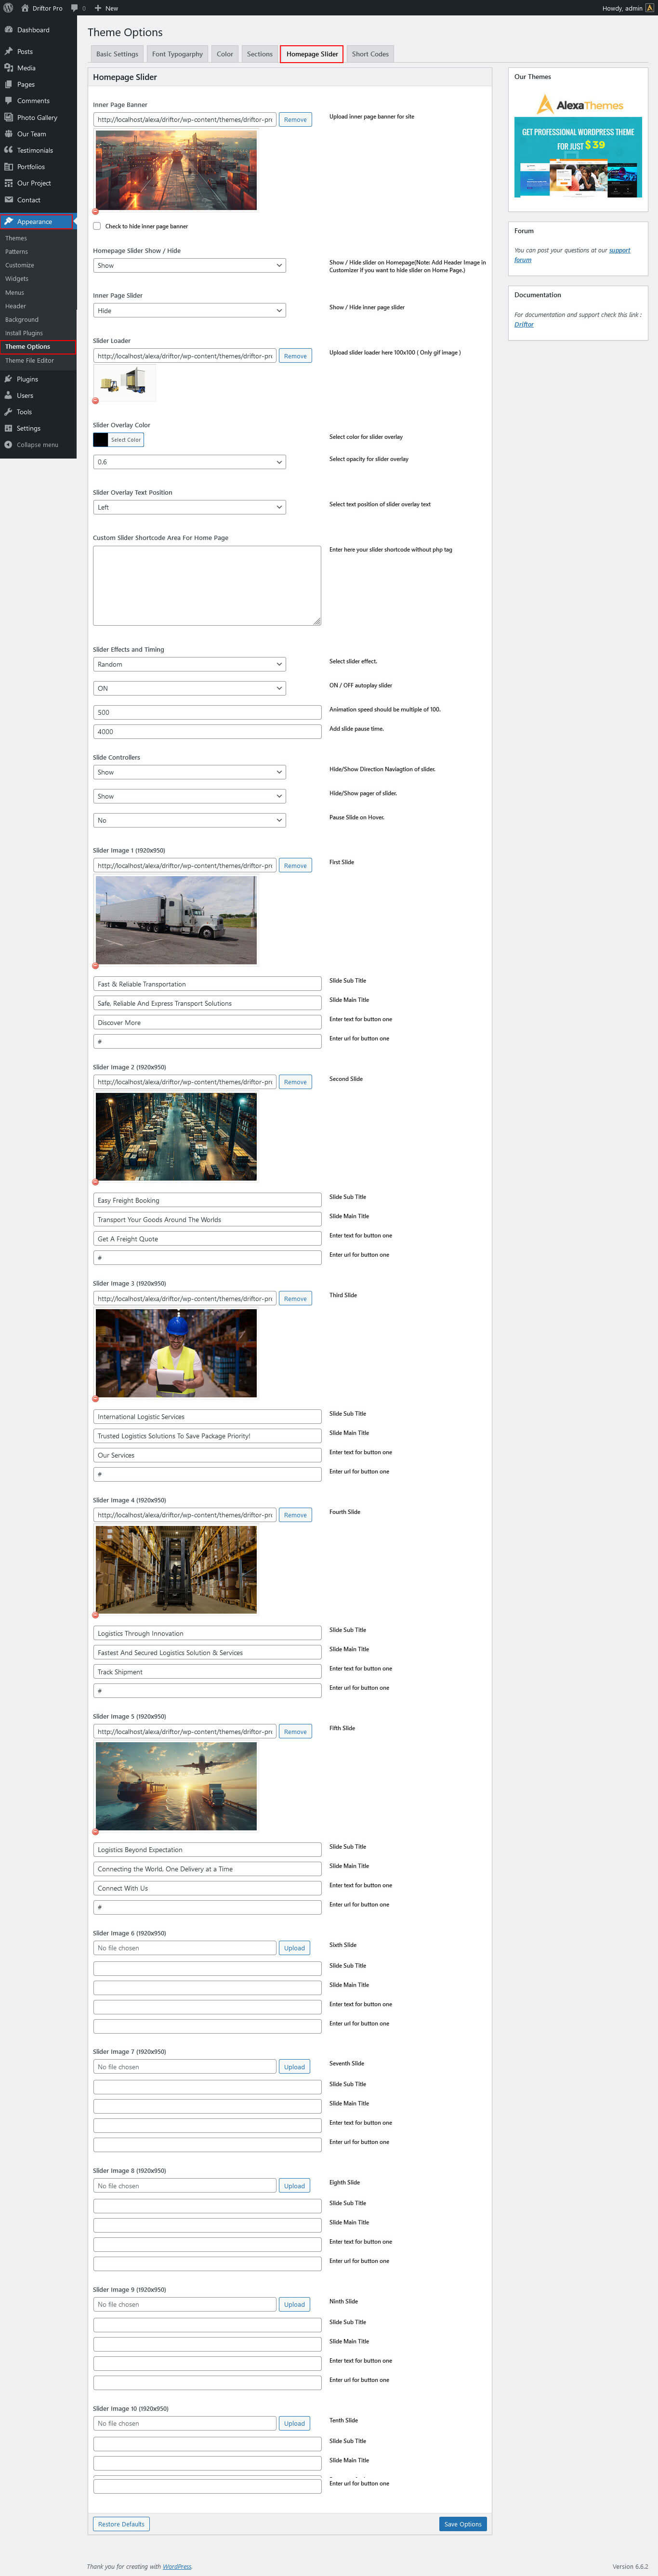
Task: Open Pause Slide on Hover dropdown
Action: pyautogui.click(x=189, y=820)
